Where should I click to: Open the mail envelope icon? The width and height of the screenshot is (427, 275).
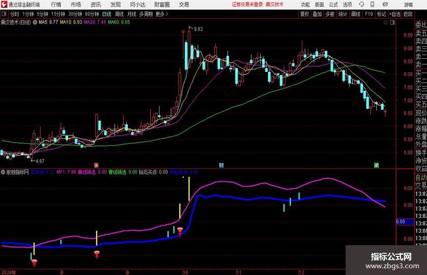385,5
